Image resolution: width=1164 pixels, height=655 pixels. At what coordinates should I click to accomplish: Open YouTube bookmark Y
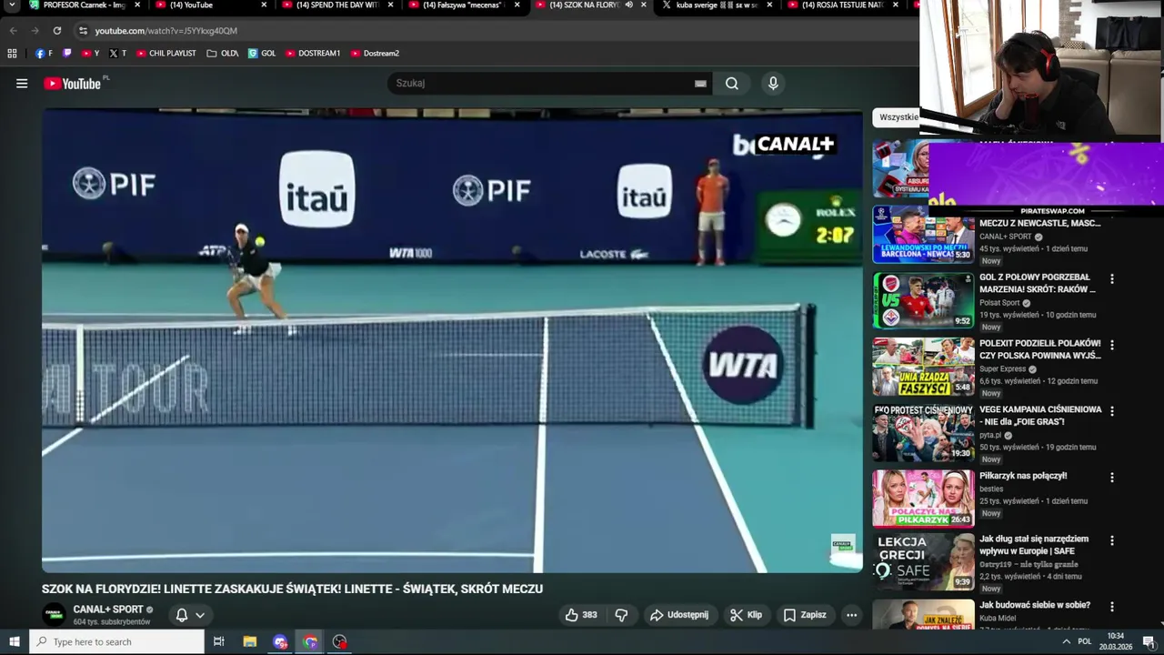click(91, 54)
